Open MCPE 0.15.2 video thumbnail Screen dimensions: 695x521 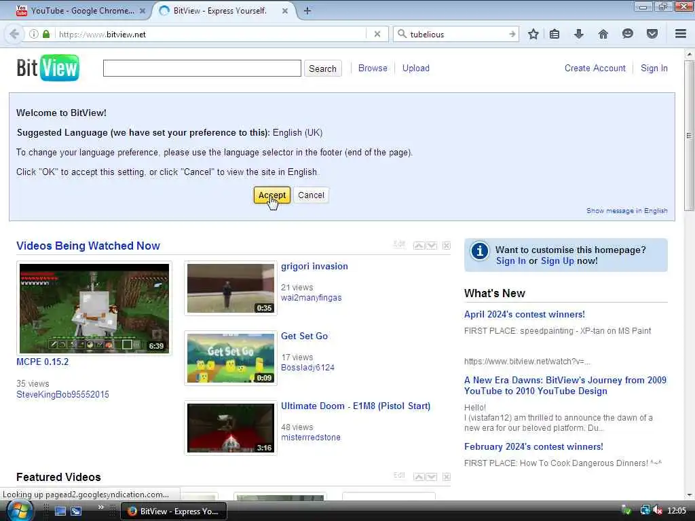coord(94,308)
